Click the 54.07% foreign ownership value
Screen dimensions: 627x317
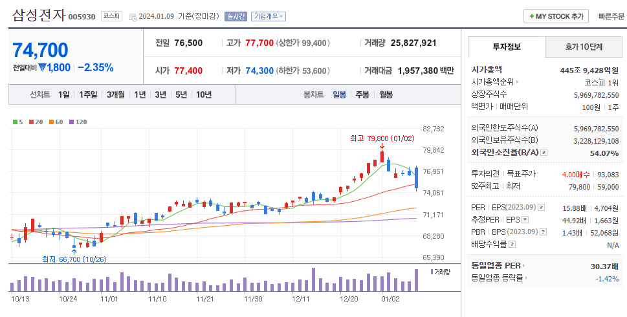[604, 153]
